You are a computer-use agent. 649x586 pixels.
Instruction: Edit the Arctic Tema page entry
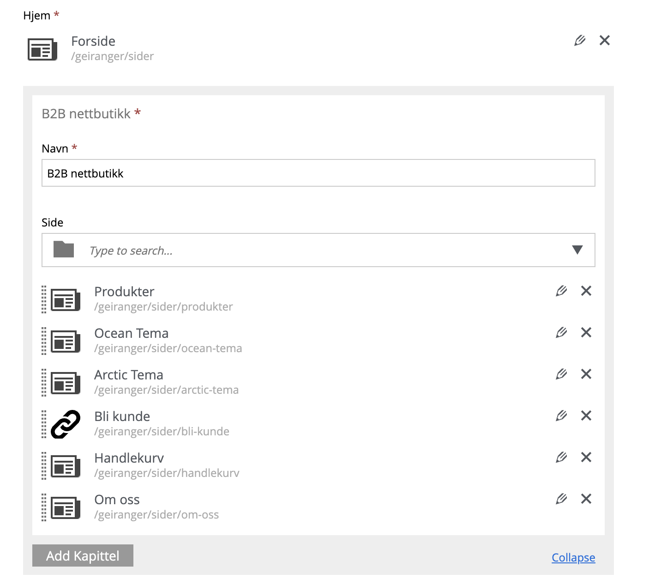(561, 374)
